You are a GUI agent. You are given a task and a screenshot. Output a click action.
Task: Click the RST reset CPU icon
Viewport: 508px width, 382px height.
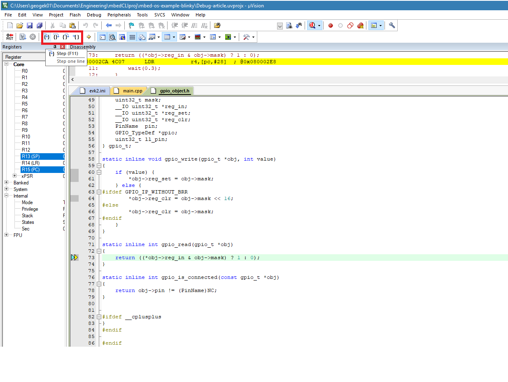[9, 37]
